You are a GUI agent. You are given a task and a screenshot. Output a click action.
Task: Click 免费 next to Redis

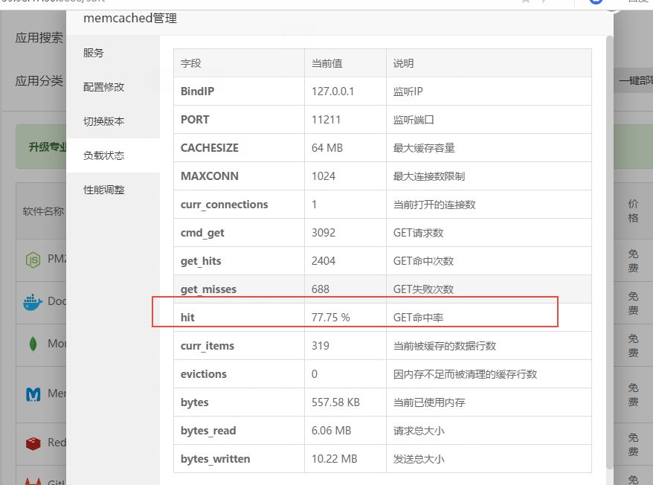(634, 444)
